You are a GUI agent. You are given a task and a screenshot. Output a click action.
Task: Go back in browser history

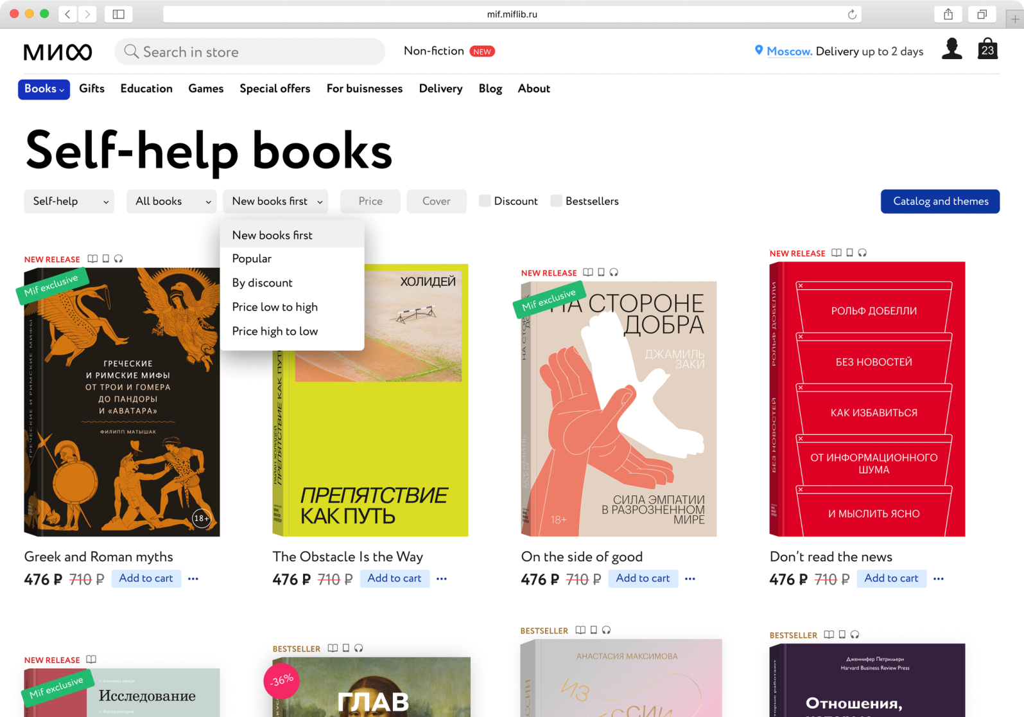(67, 14)
